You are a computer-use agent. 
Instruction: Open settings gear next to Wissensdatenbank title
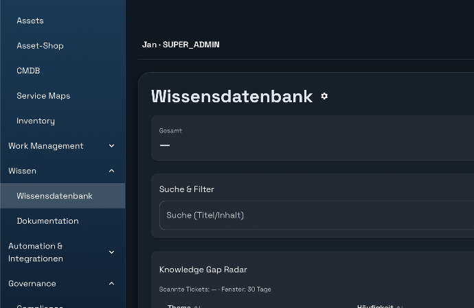324,96
